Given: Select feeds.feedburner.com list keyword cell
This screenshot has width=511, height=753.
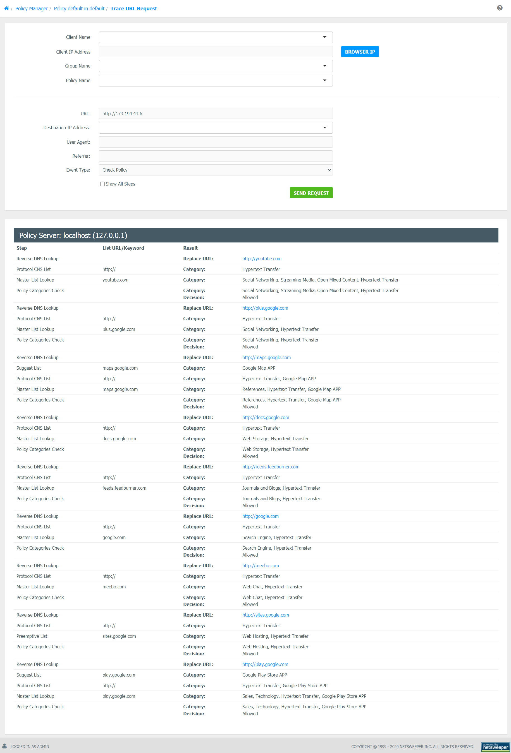Looking at the screenshot, I should click(x=125, y=488).
